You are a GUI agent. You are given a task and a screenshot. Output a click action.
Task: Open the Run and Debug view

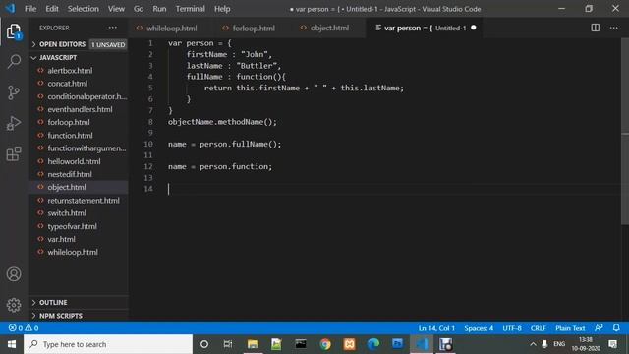14,123
